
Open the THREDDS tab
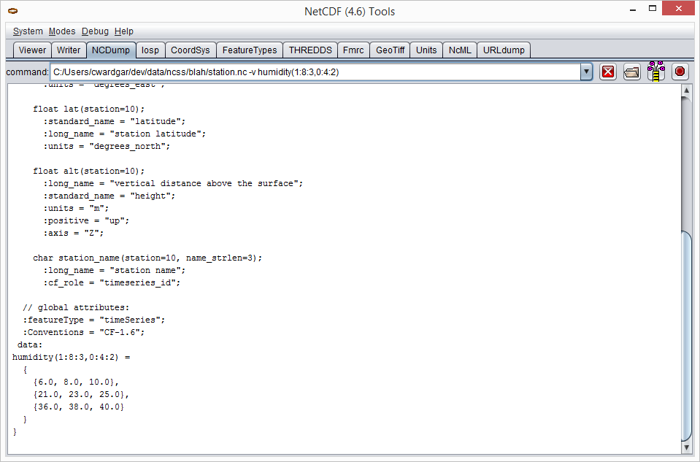point(310,50)
